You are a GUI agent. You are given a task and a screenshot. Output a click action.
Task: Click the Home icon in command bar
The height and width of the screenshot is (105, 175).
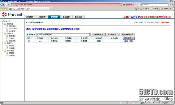pyautogui.click(x=136, y=9)
